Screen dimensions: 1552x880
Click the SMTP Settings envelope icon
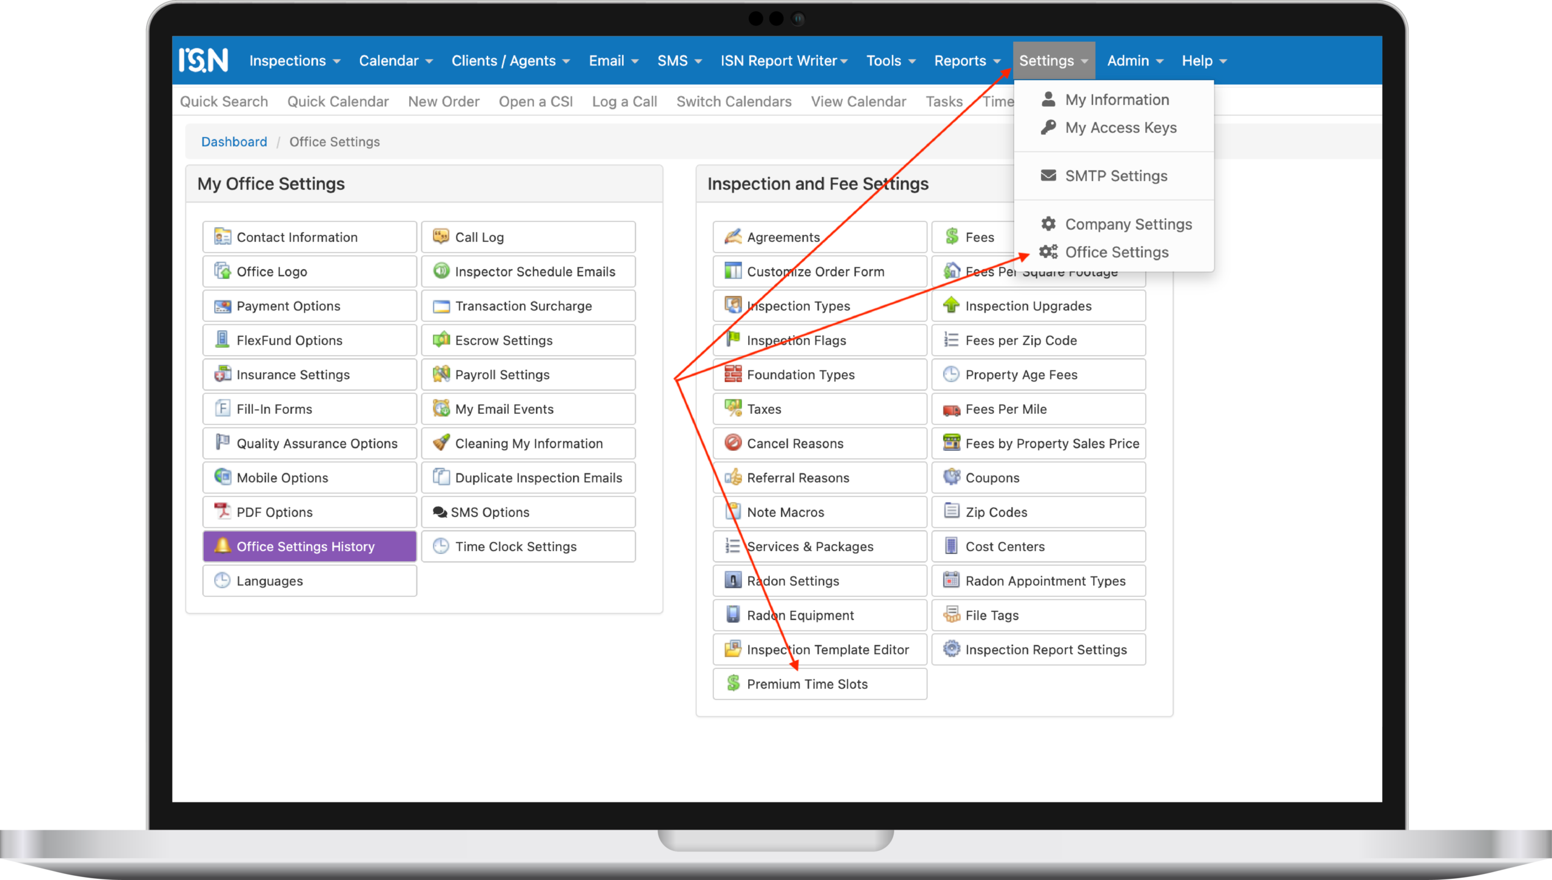(x=1048, y=176)
